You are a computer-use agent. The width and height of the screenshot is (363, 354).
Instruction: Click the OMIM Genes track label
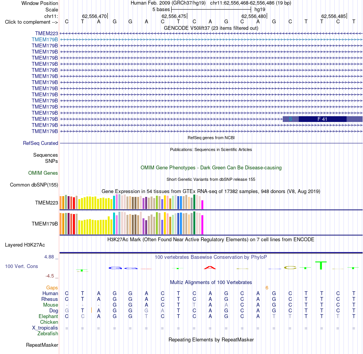pos(43,173)
